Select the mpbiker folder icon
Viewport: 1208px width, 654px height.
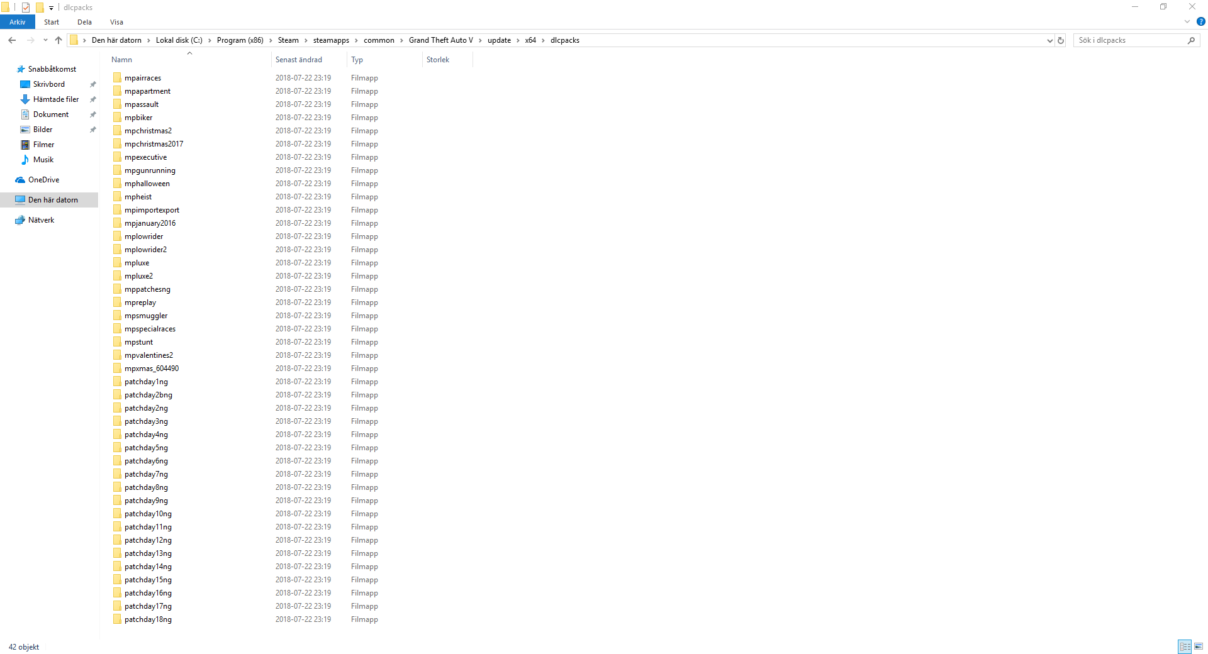click(117, 118)
